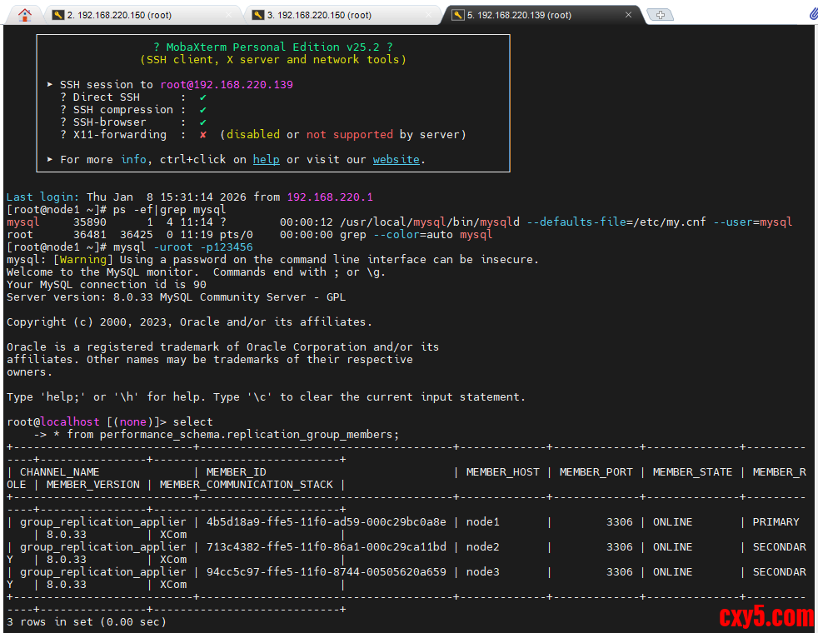Screen dimensions: 818x633
Task: Open a new tab with the plus button
Action: (x=660, y=15)
